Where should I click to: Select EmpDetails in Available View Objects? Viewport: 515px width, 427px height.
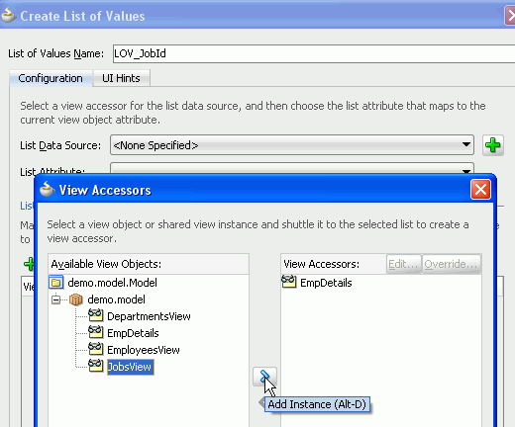133,333
